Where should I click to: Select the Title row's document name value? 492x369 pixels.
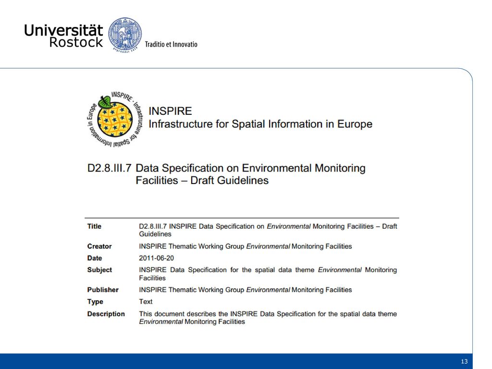268,230
